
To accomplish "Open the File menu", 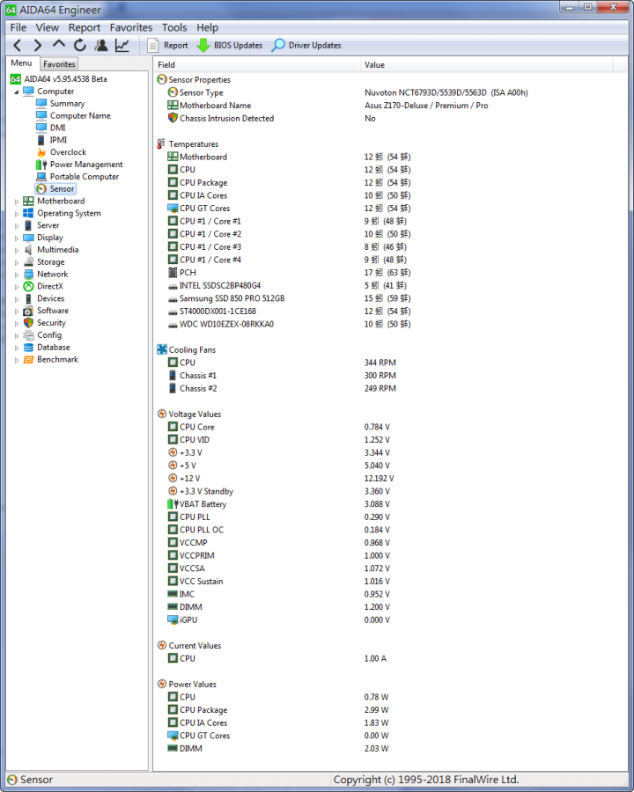I will pyautogui.click(x=18, y=28).
